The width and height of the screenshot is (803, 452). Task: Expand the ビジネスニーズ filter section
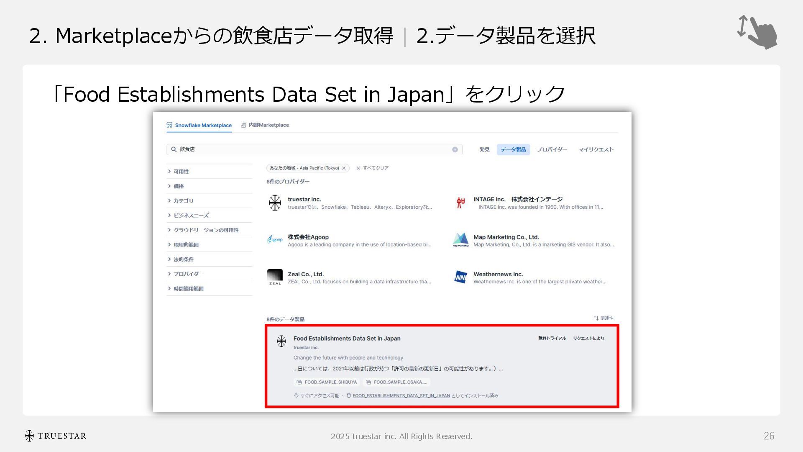191,216
